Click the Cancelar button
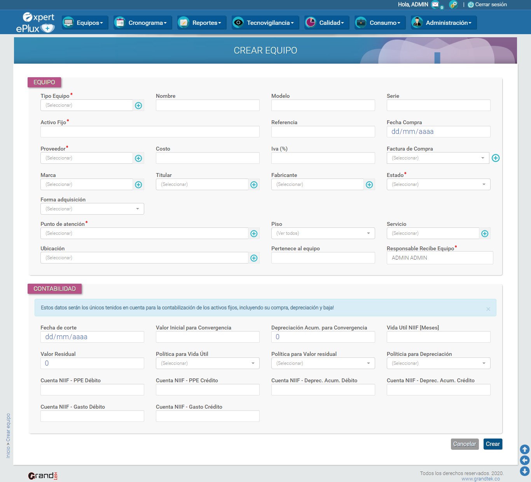 click(465, 444)
